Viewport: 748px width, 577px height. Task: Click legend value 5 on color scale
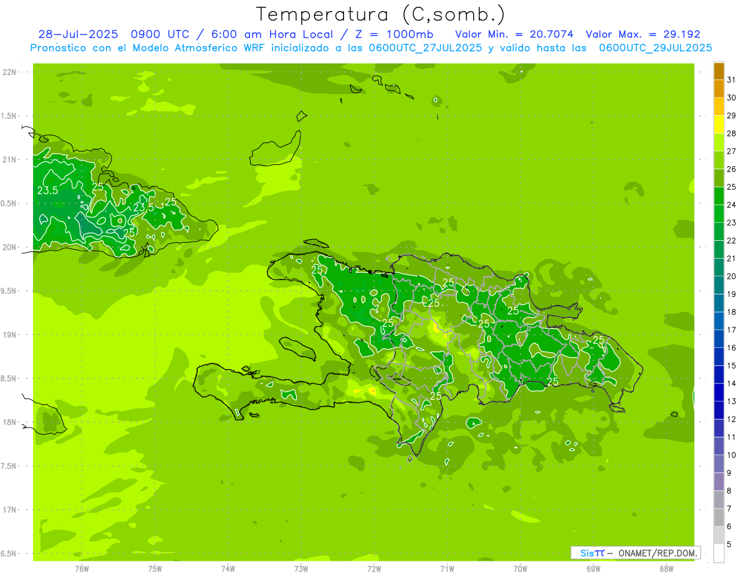point(729,545)
